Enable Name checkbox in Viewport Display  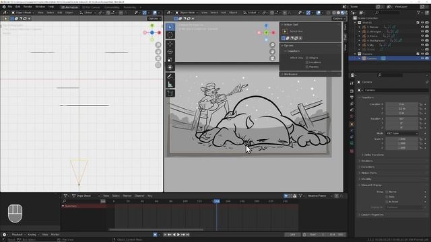click(387, 192)
